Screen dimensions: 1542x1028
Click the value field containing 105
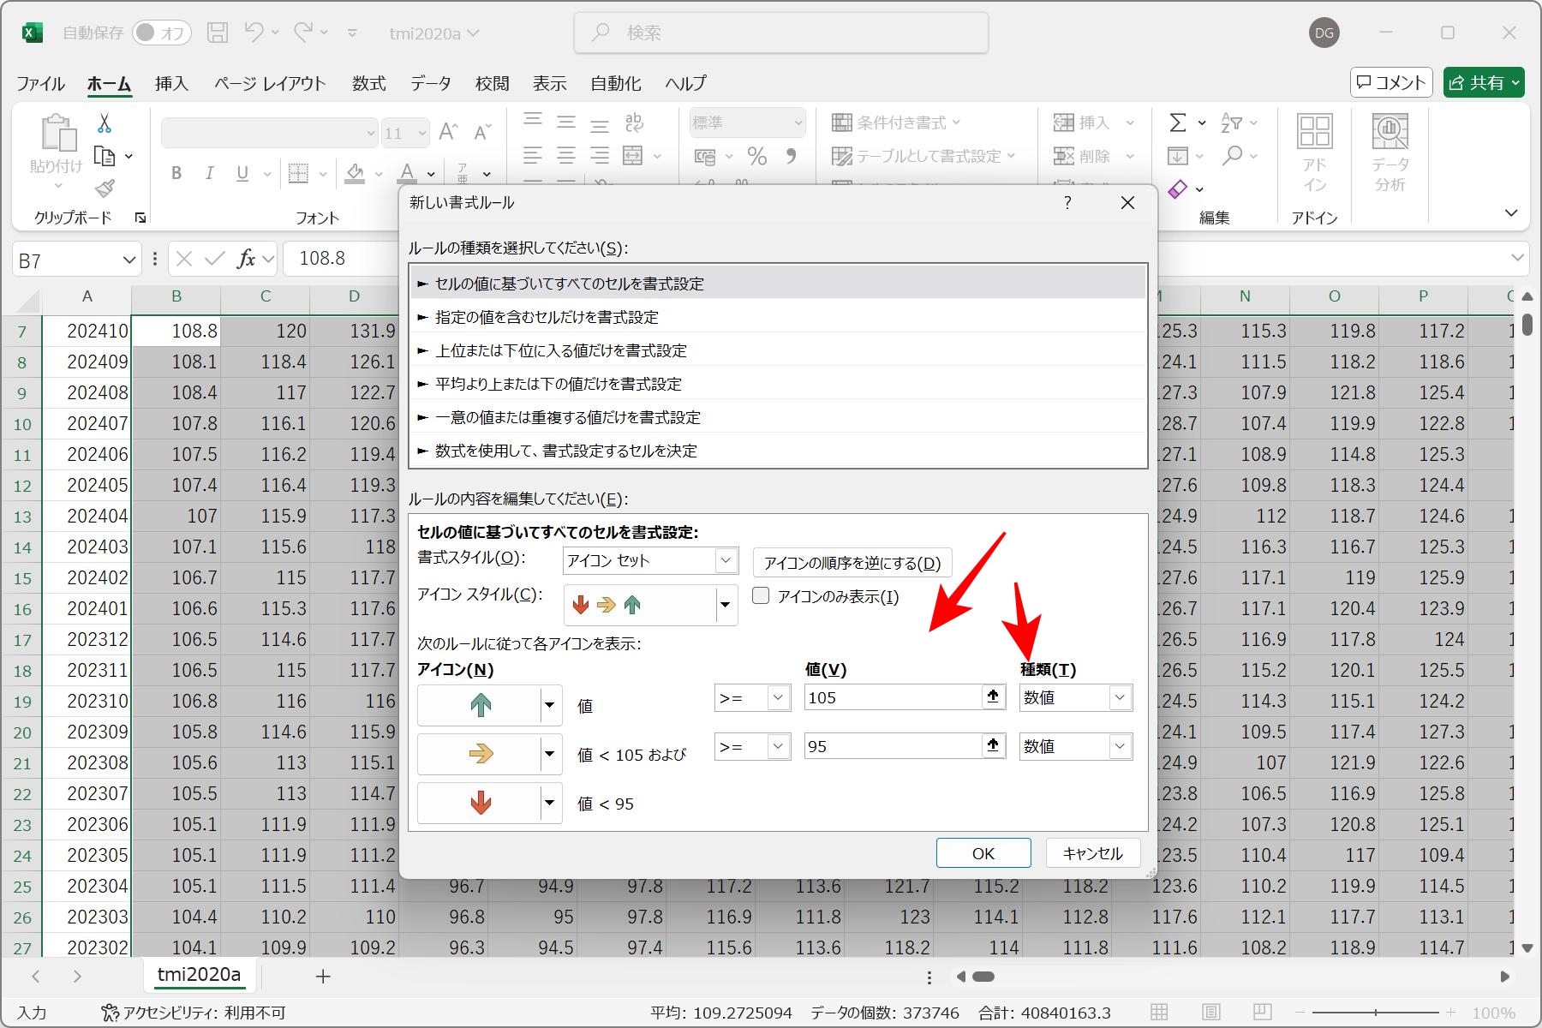tap(892, 697)
